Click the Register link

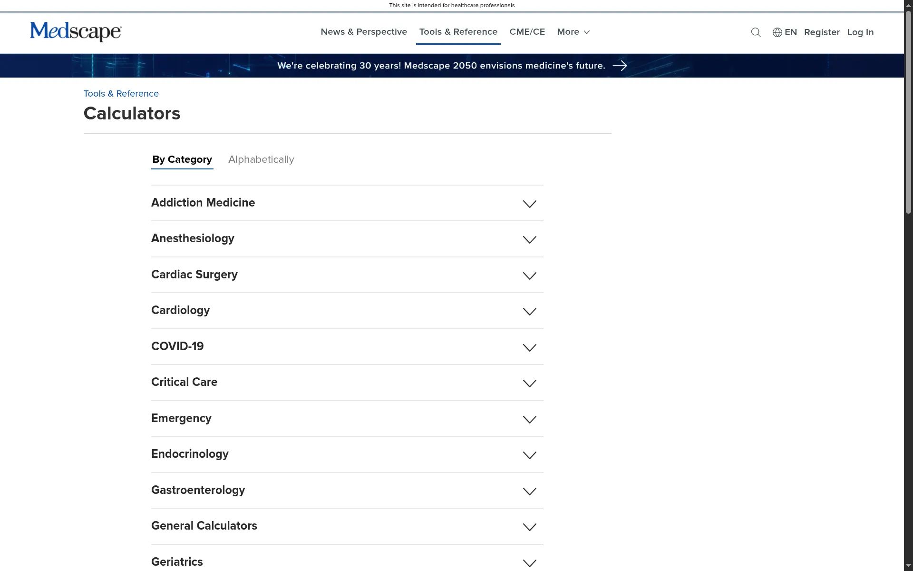[822, 32]
